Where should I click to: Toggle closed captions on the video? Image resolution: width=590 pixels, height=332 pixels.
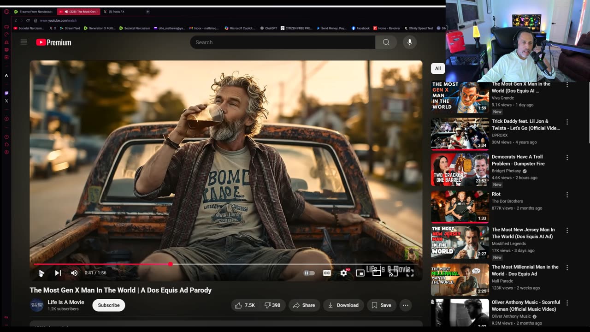point(327,273)
